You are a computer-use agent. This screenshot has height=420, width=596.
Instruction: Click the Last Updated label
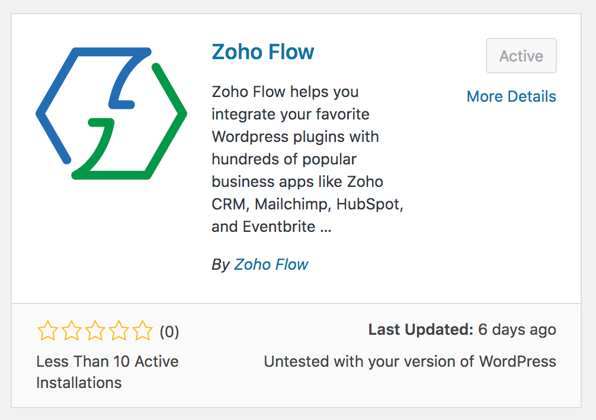(x=421, y=329)
